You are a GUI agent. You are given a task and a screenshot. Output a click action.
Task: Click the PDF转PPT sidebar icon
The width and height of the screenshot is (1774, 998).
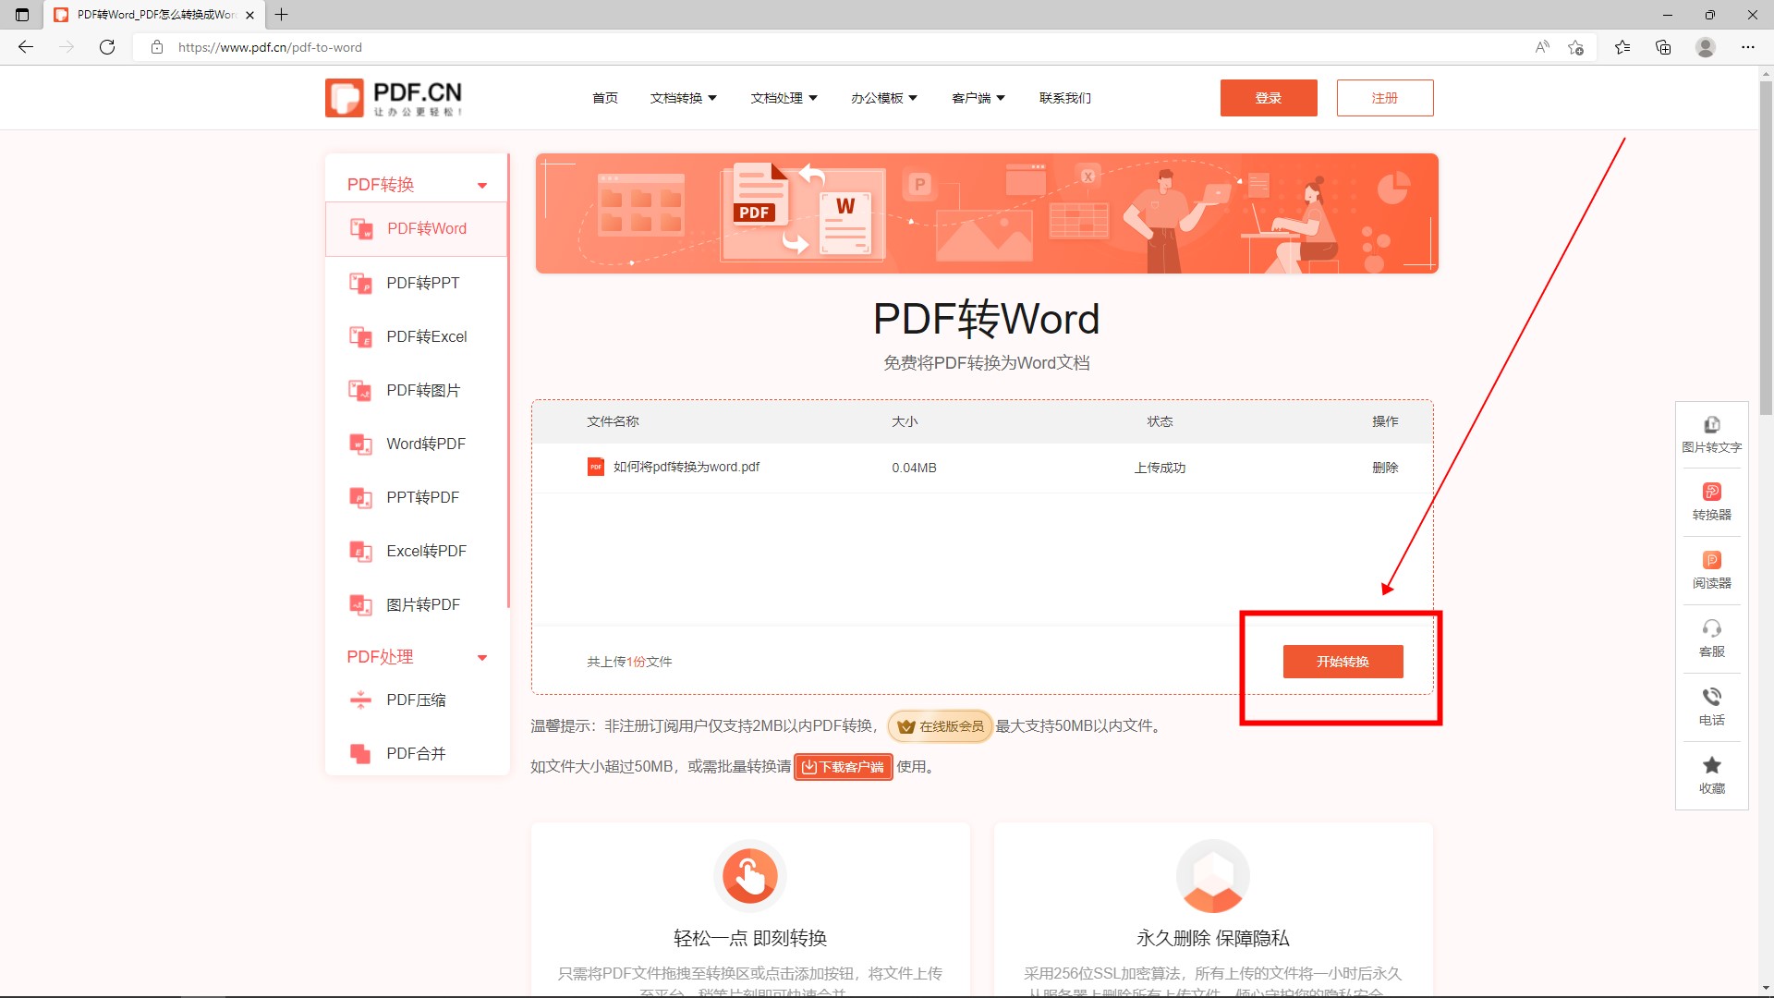pyautogui.click(x=360, y=283)
